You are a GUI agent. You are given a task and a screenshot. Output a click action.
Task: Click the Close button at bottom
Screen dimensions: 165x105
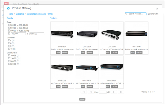[82, 99]
